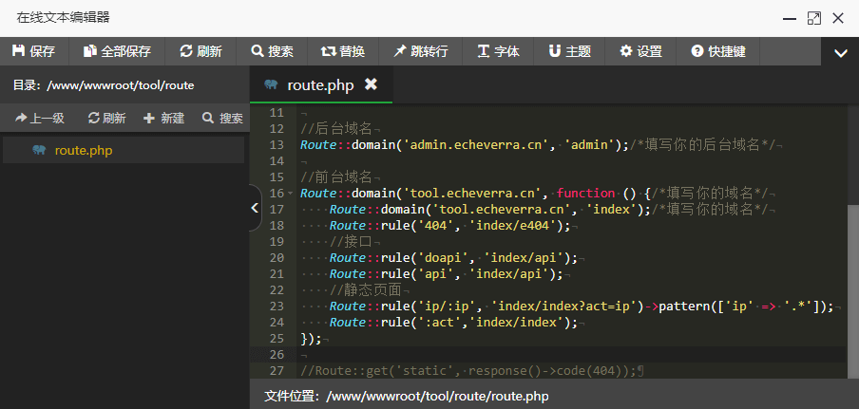This screenshot has height=409, width=859.
Task: Click the //后台域名 comment on line 12
Action: click(x=336, y=129)
